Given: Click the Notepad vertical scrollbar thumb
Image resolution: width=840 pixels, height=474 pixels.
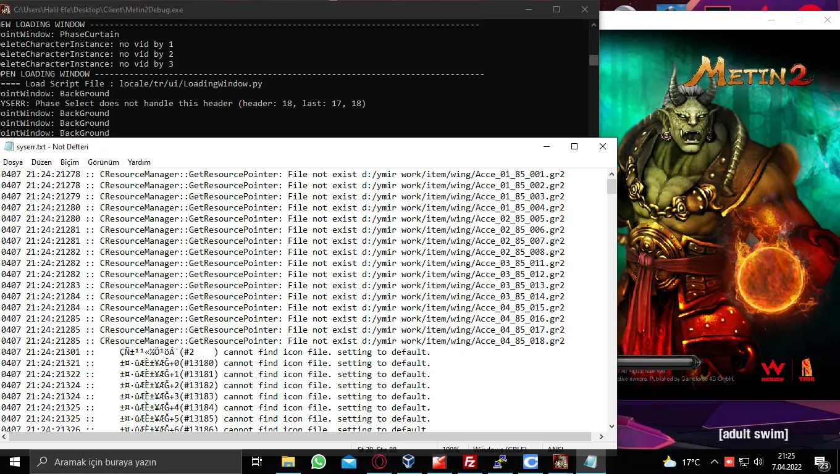Looking at the screenshot, I should (611, 186).
